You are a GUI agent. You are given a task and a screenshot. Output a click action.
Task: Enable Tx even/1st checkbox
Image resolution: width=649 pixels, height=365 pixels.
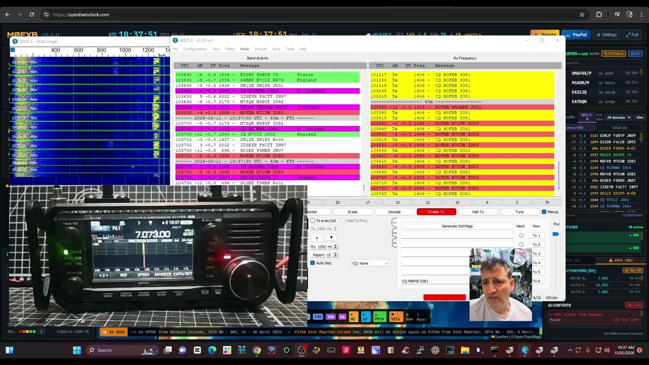pos(312,221)
